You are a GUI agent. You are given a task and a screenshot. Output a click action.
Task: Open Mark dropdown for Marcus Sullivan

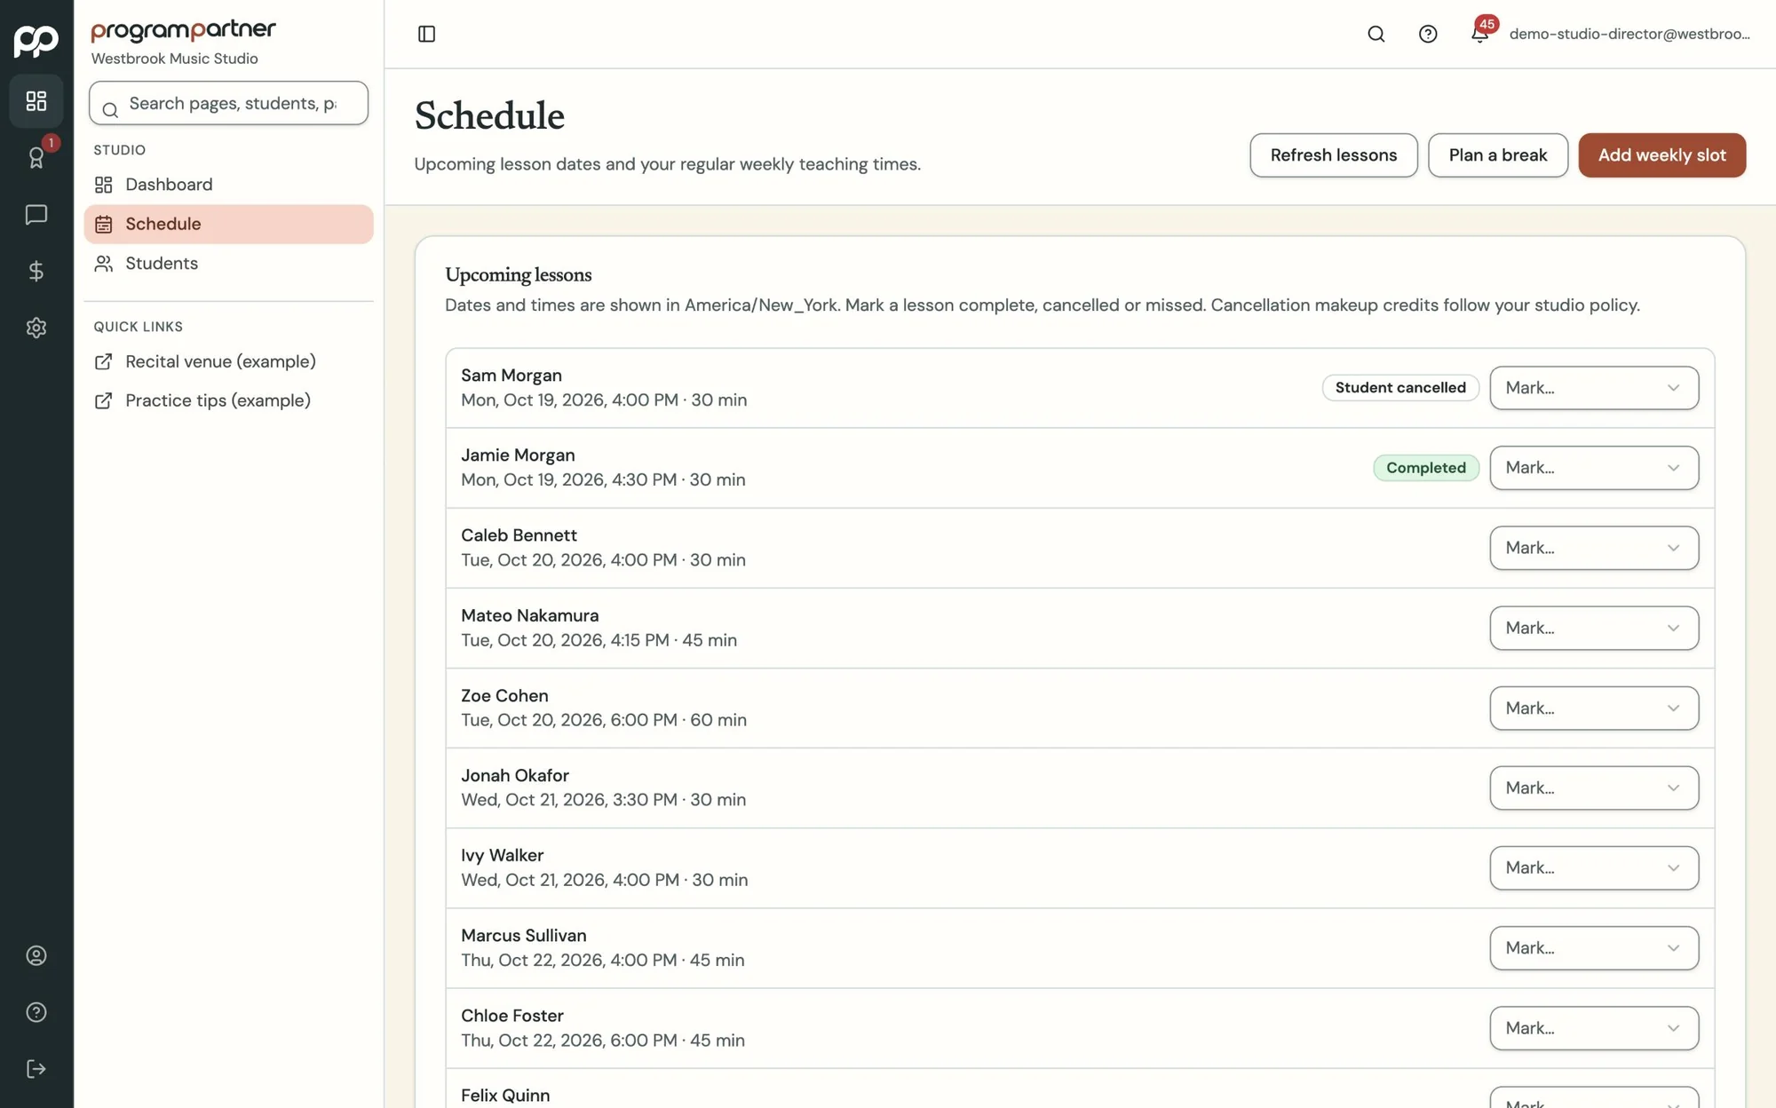tap(1594, 948)
